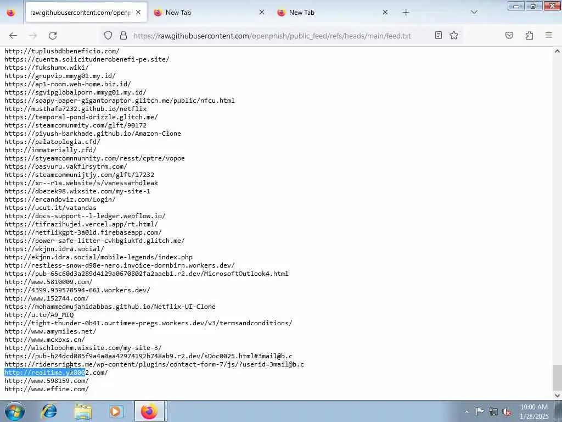Click the mobile-legends/index.php line

click(98, 257)
